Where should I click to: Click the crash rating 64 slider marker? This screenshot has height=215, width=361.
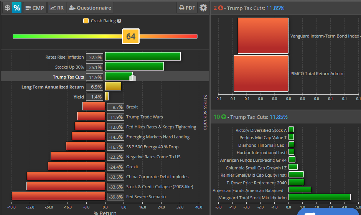(x=131, y=36)
